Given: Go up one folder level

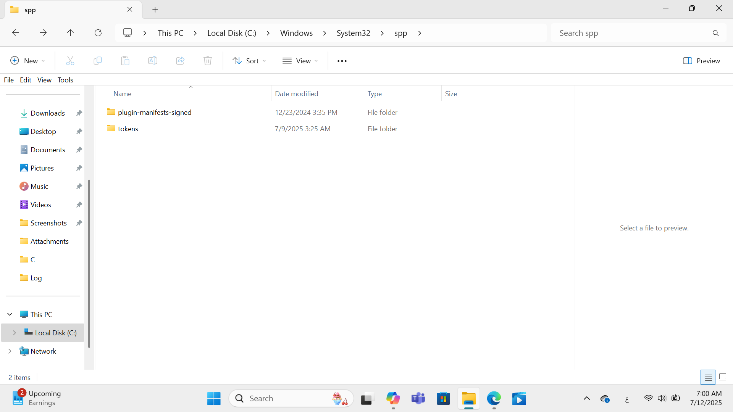Looking at the screenshot, I should 70,33.
